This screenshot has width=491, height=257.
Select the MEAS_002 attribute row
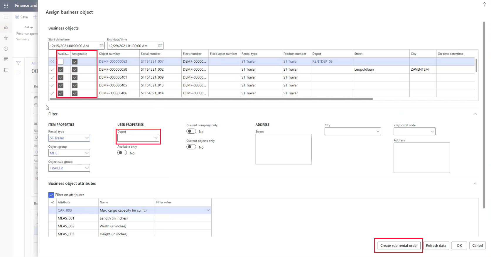(x=130, y=226)
